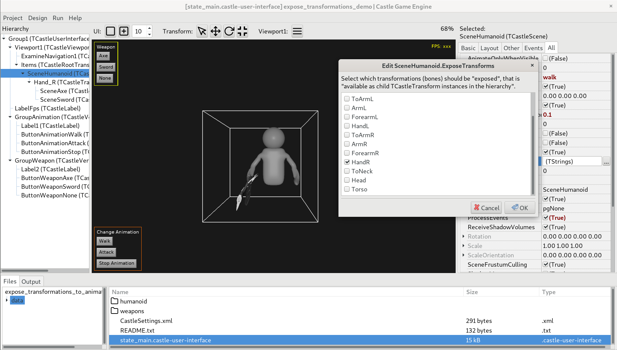Image resolution: width=617 pixels, height=350 pixels.
Task: Check the ToNeck bone checkbox
Action: (347, 171)
